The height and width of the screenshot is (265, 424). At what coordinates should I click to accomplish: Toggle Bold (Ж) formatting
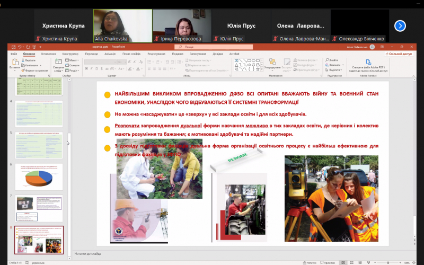(x=86, y=69)
